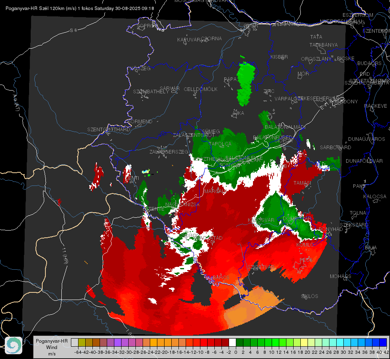This screenshot has height=359, width=390.
Task: Click the 'KISBER' city label
Action: (279, 57)
